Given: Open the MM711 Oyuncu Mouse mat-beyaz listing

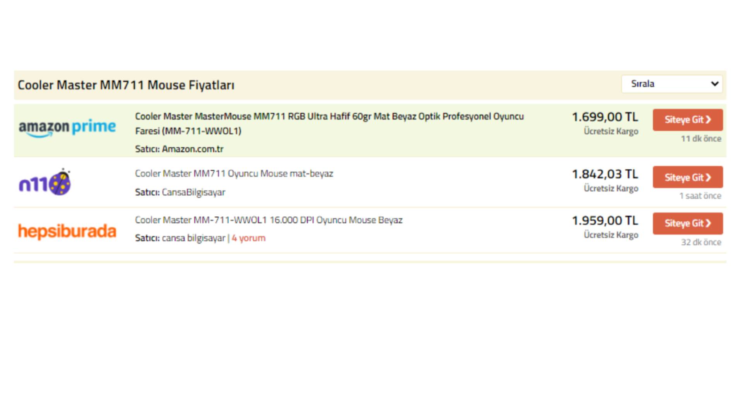Looking at the screenshot, I should [234, 173].
